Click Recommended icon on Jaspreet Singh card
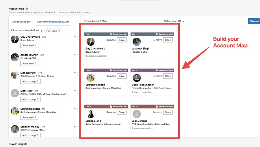 [157, 34]
